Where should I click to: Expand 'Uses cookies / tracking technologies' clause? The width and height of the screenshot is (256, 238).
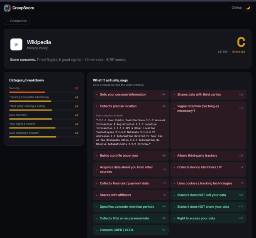(208, 183)
